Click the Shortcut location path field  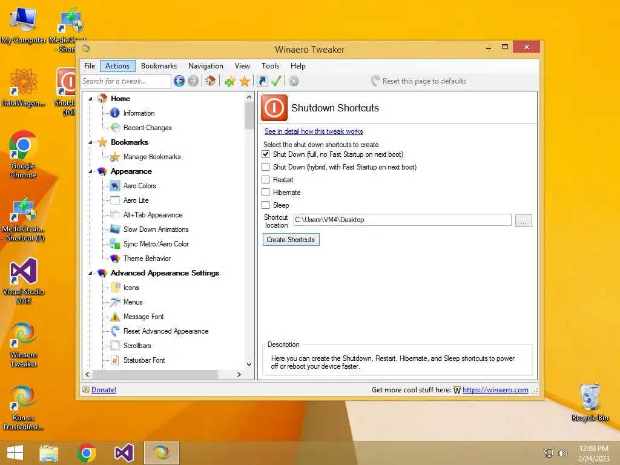pyautogui.click(x=403, y=220)
